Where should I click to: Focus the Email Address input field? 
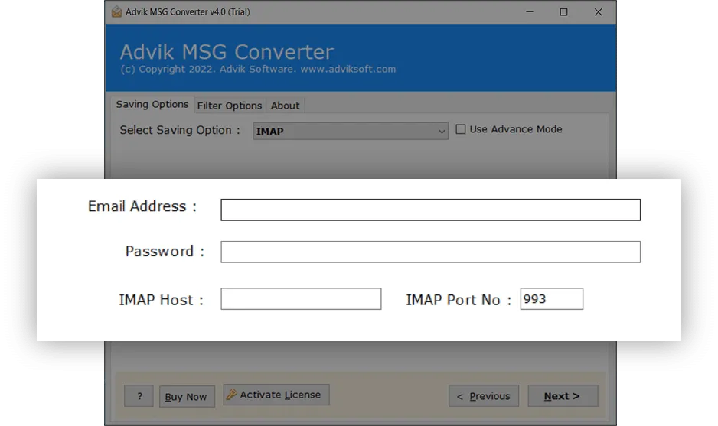tap(430, 210)
